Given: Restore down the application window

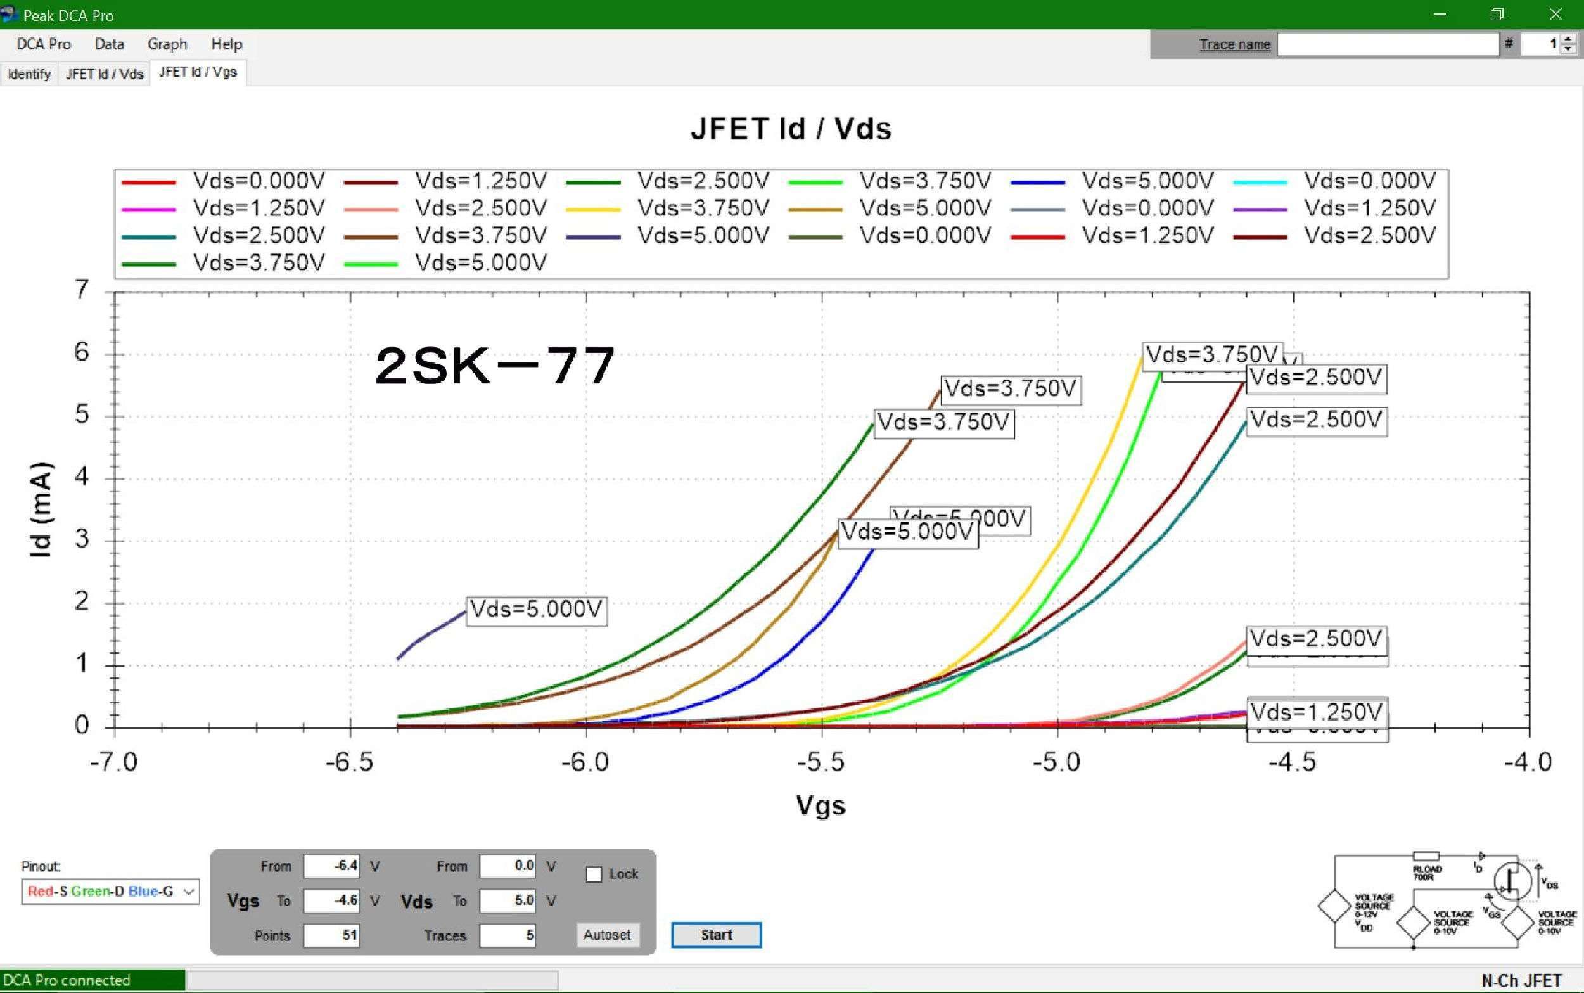Looking at the screenshot, I should pos(1497,15).
